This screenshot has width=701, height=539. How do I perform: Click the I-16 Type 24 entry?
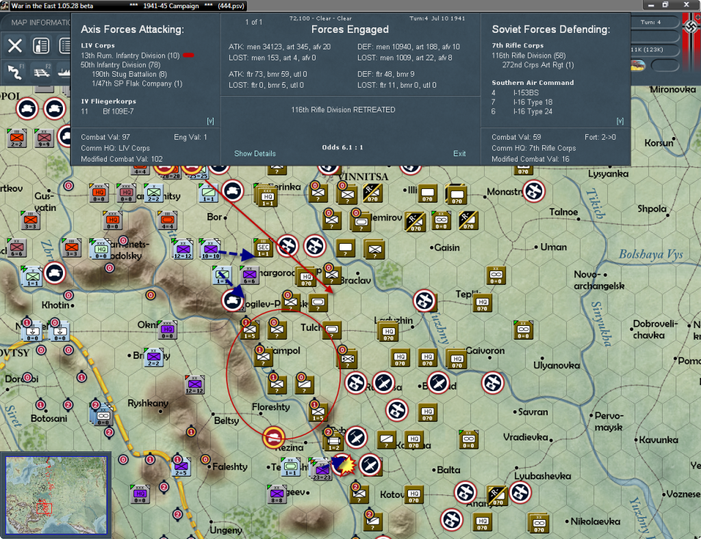[x=522, y=112]
